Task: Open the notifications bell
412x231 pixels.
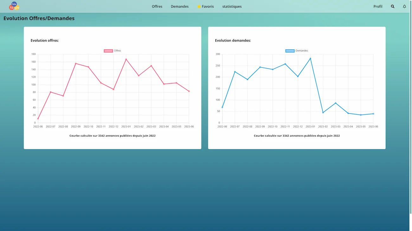Action: click(404, 6)
